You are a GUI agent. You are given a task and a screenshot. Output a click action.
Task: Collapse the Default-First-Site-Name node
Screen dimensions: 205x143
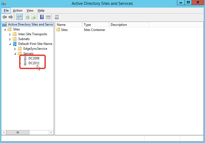10,44
